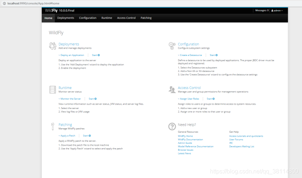Viewport: 302px width, 178px height.
Task: Collapse the Create a Datasource section
Action: [190, 55]
